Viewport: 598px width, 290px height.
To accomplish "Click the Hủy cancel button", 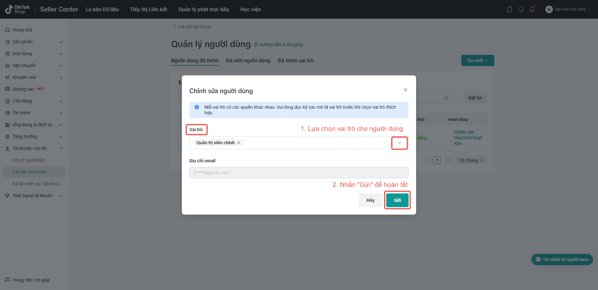I will click(370, 200).
